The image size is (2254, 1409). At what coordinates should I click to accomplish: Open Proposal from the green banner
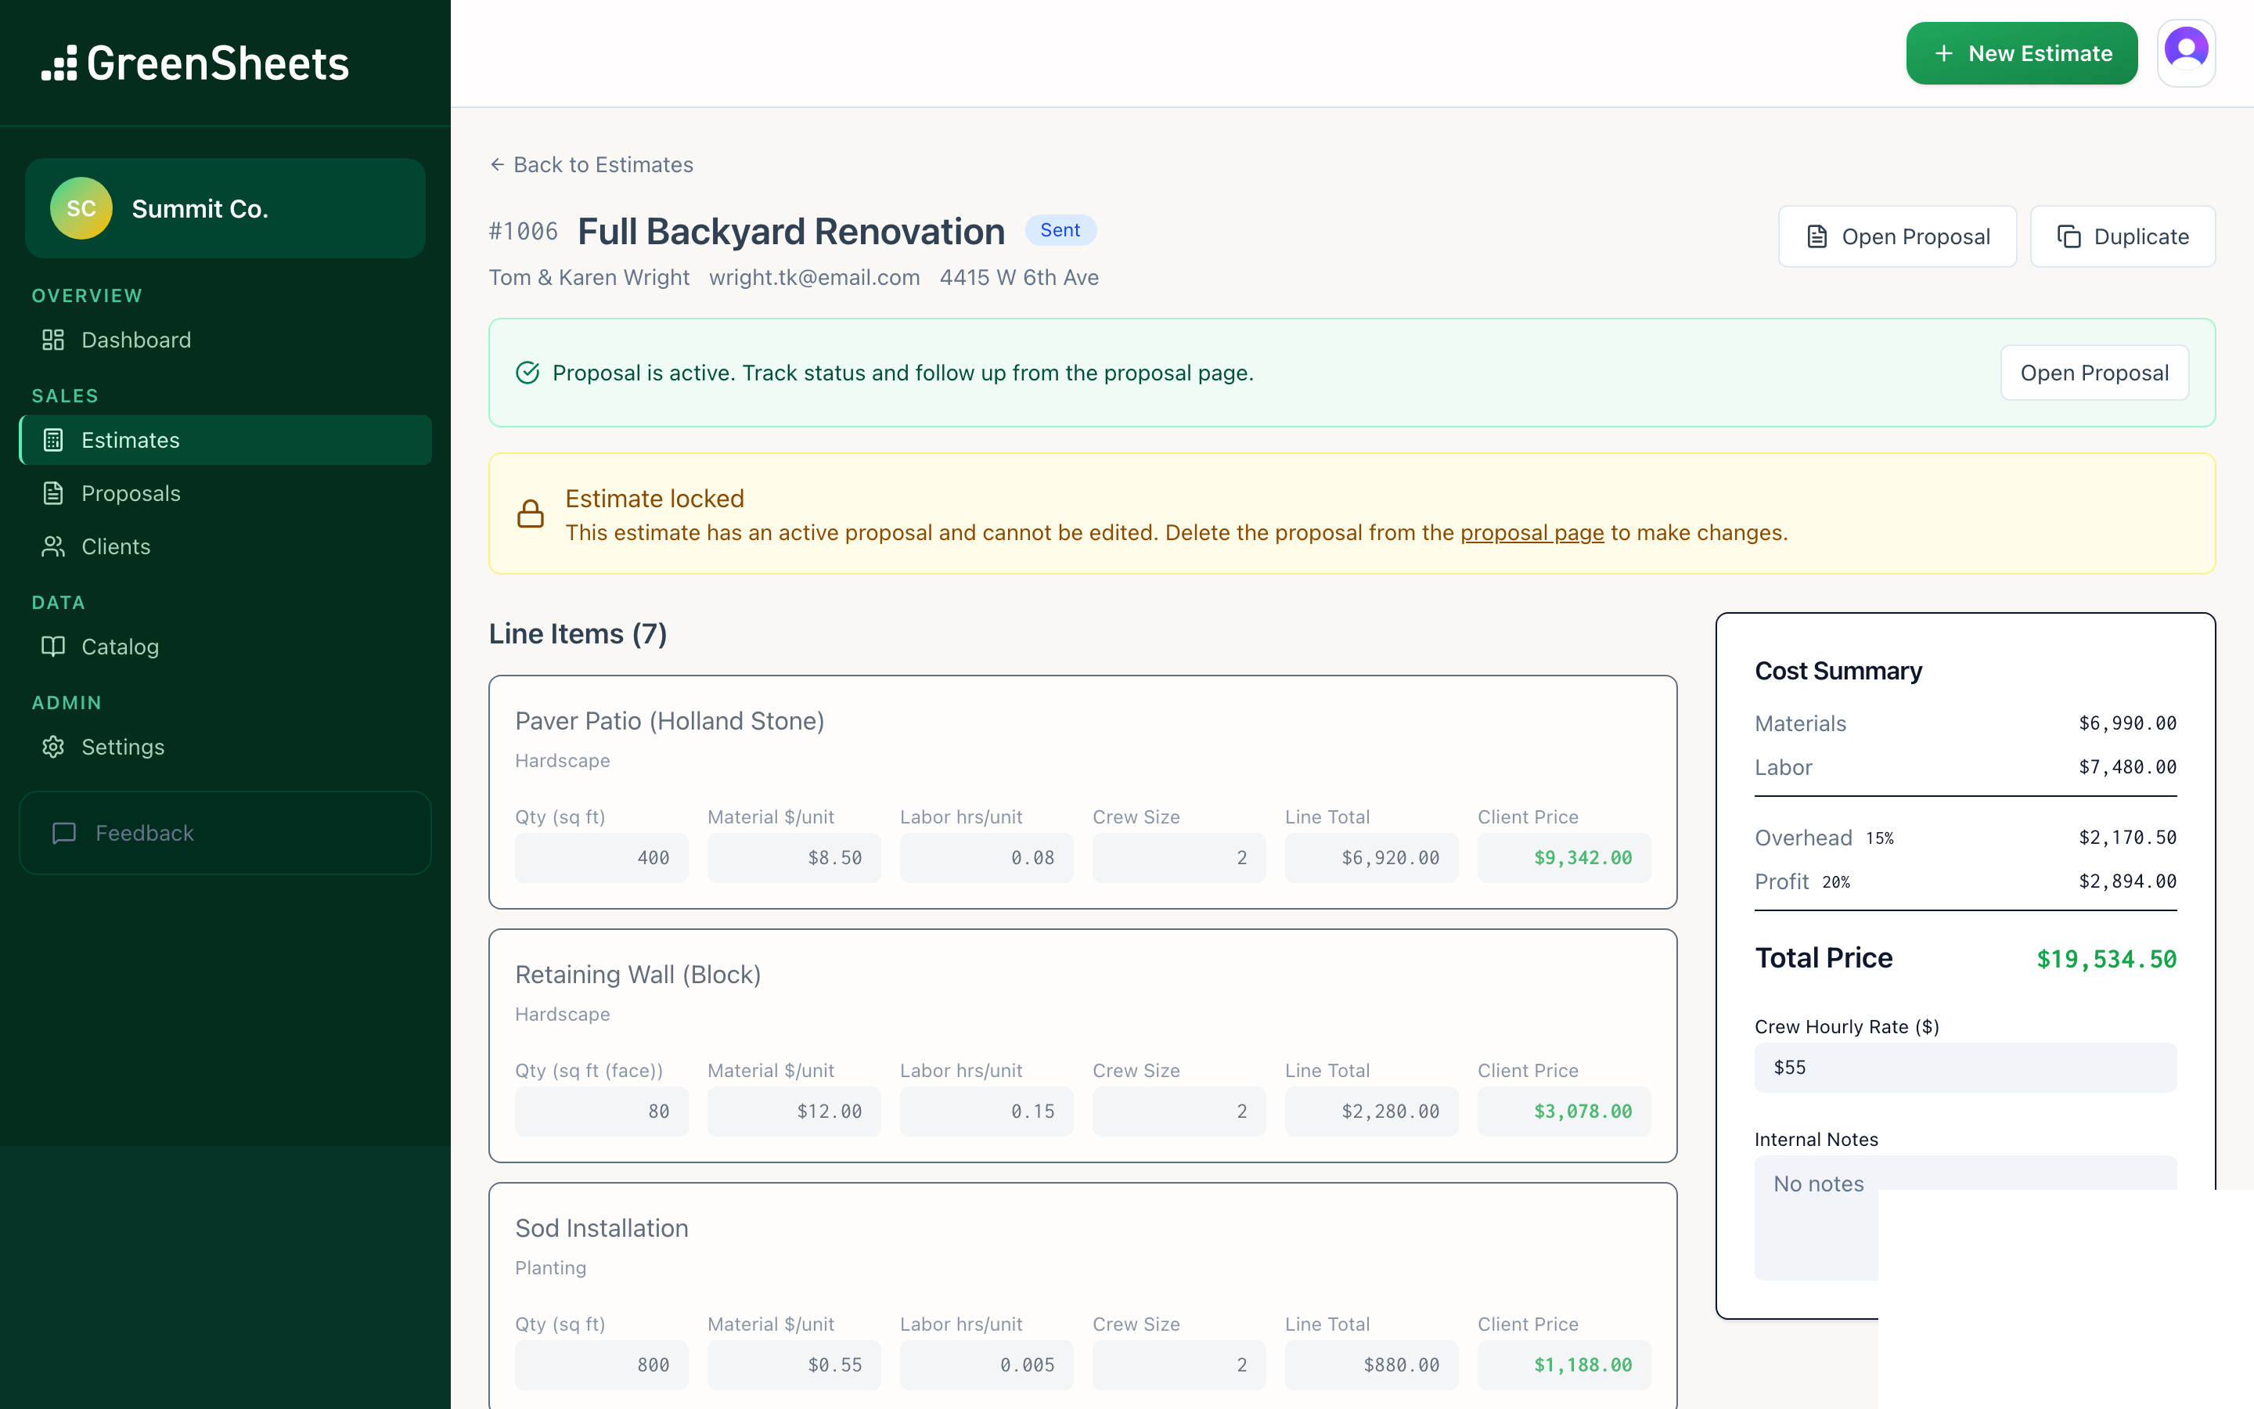click(2094, 372)
